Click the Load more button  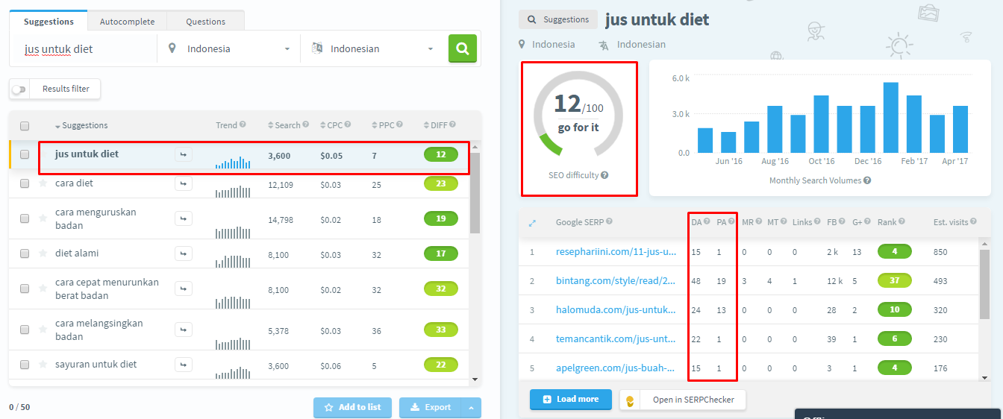[x=571, y=400]
